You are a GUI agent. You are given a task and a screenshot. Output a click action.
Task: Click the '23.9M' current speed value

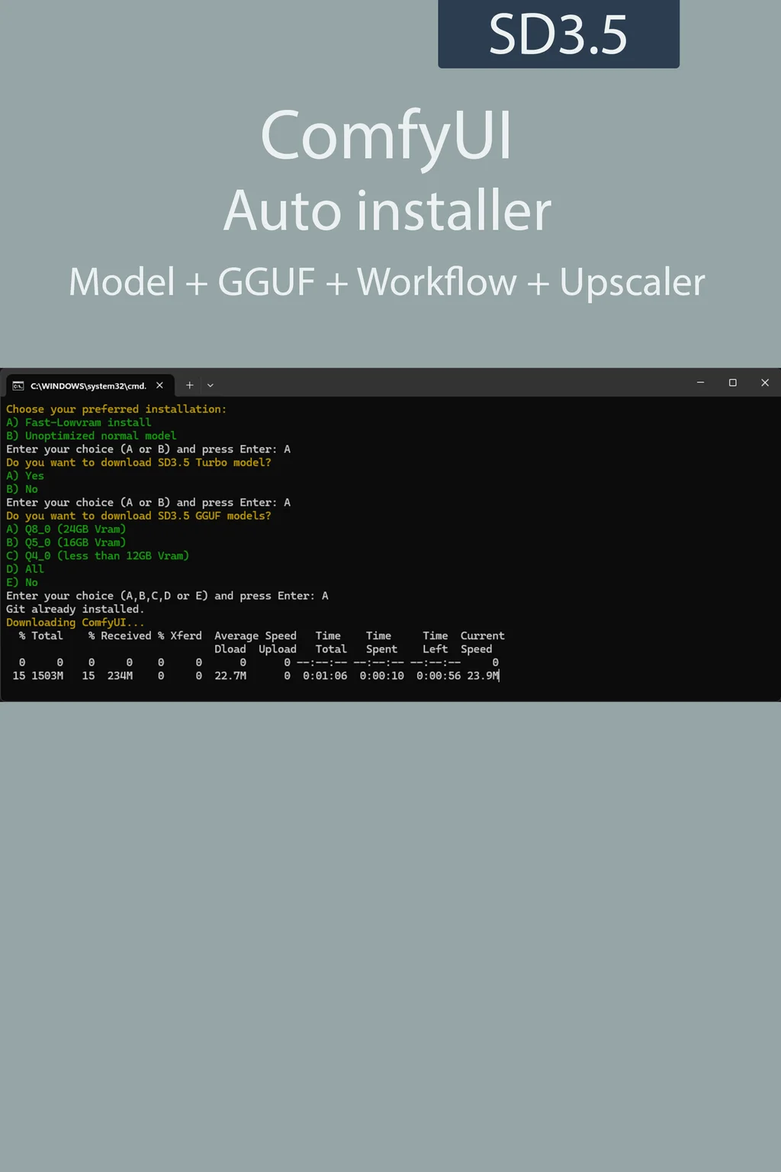(483, 676)
